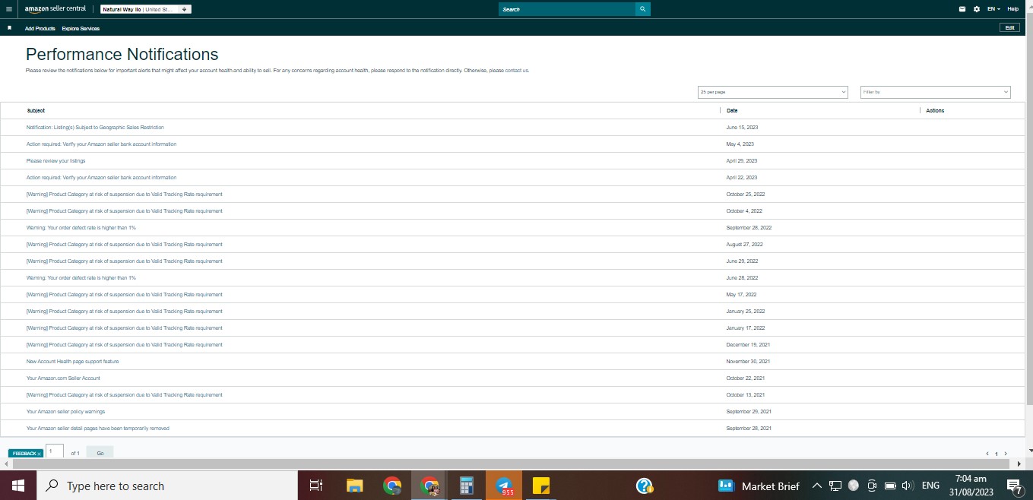Open File Explorer from the taskbar

(x=354, y=486)
